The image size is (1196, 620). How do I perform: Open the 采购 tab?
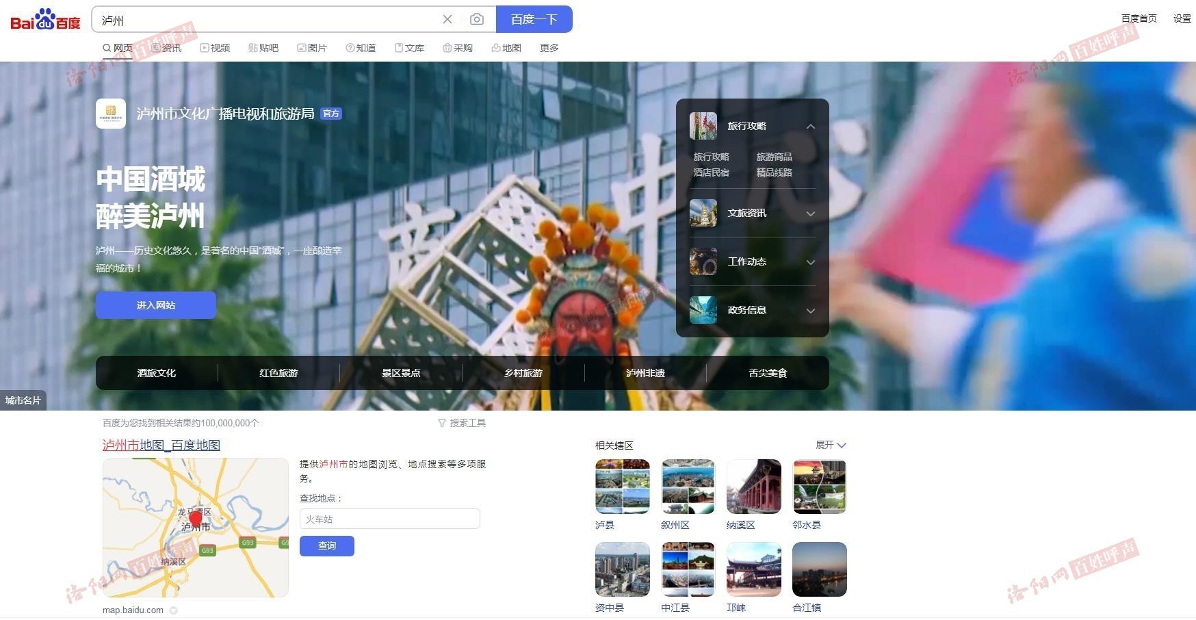click(458, 48)
